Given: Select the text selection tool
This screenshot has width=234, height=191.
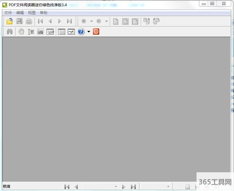Looking at the screenshot, I should [31, 32].
